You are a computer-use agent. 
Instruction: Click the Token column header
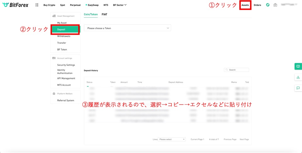pos(113,82)
